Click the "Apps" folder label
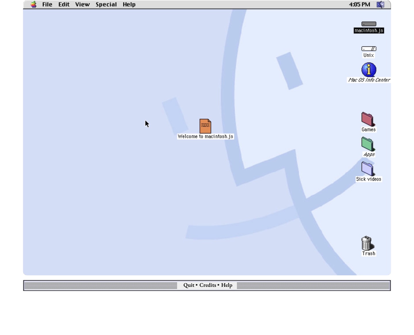The image size is (414, 335). click(x=369, y=154)
